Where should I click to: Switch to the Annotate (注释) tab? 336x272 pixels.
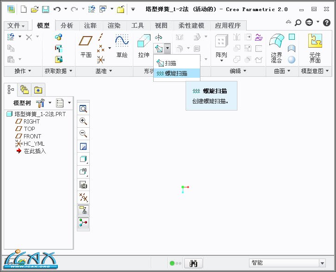click(x=90, y=26)
